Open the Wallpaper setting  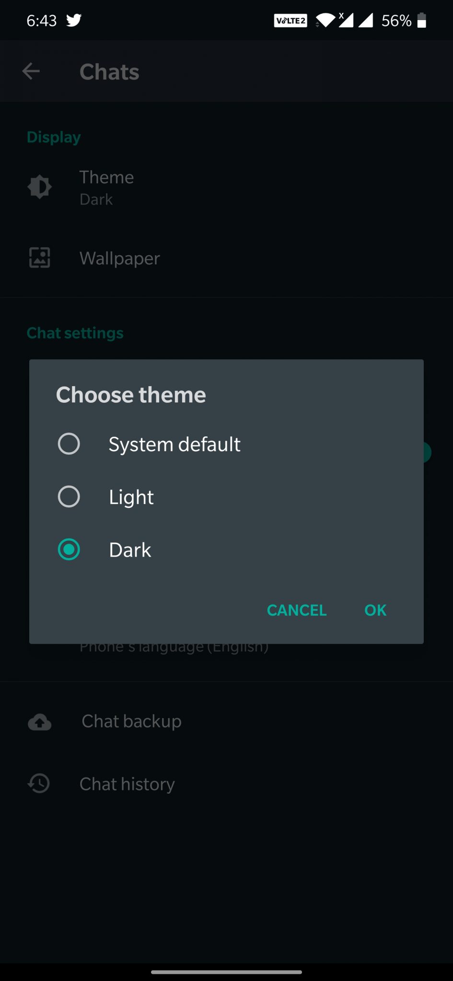(226, 258)
